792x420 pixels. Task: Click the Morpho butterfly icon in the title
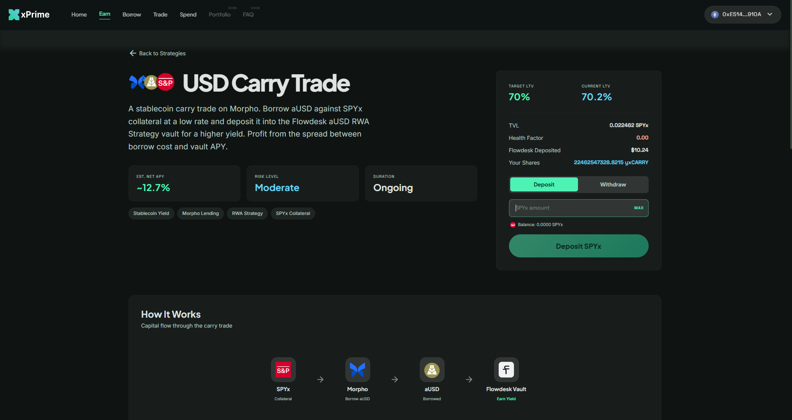pos(136,82)
